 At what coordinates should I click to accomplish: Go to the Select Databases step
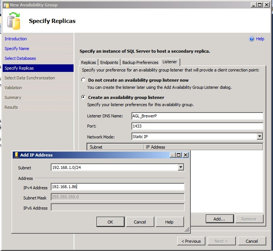pyautogui.click(x=20, y=58)
